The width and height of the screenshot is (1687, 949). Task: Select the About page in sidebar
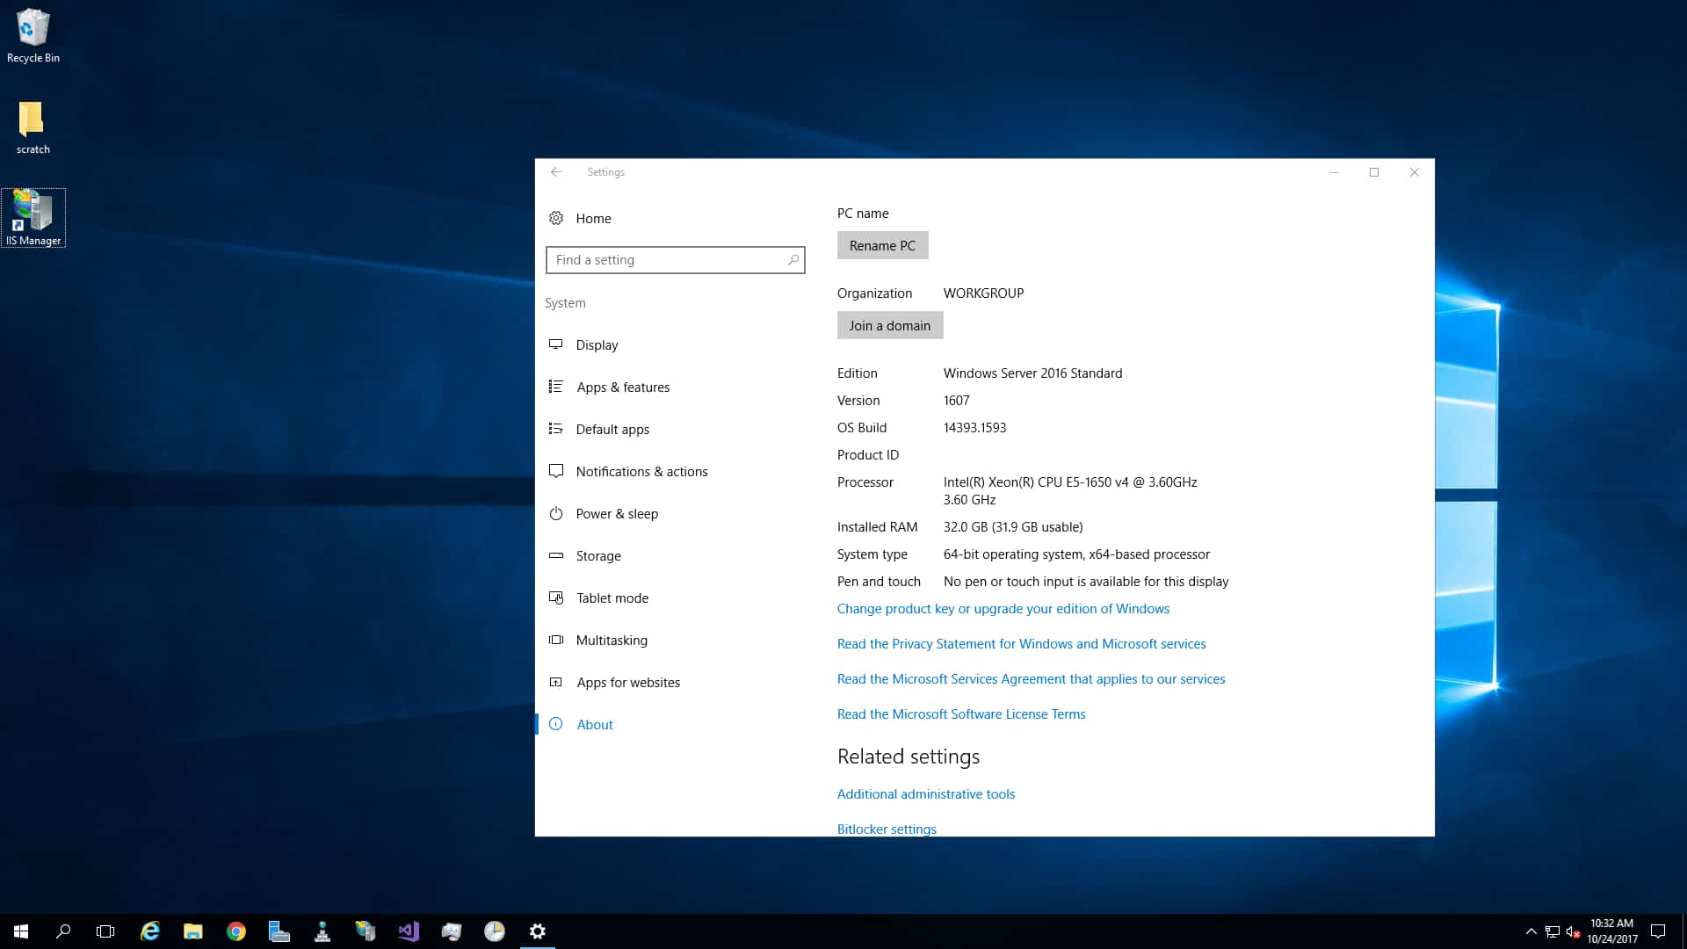(x=595, y=724)
